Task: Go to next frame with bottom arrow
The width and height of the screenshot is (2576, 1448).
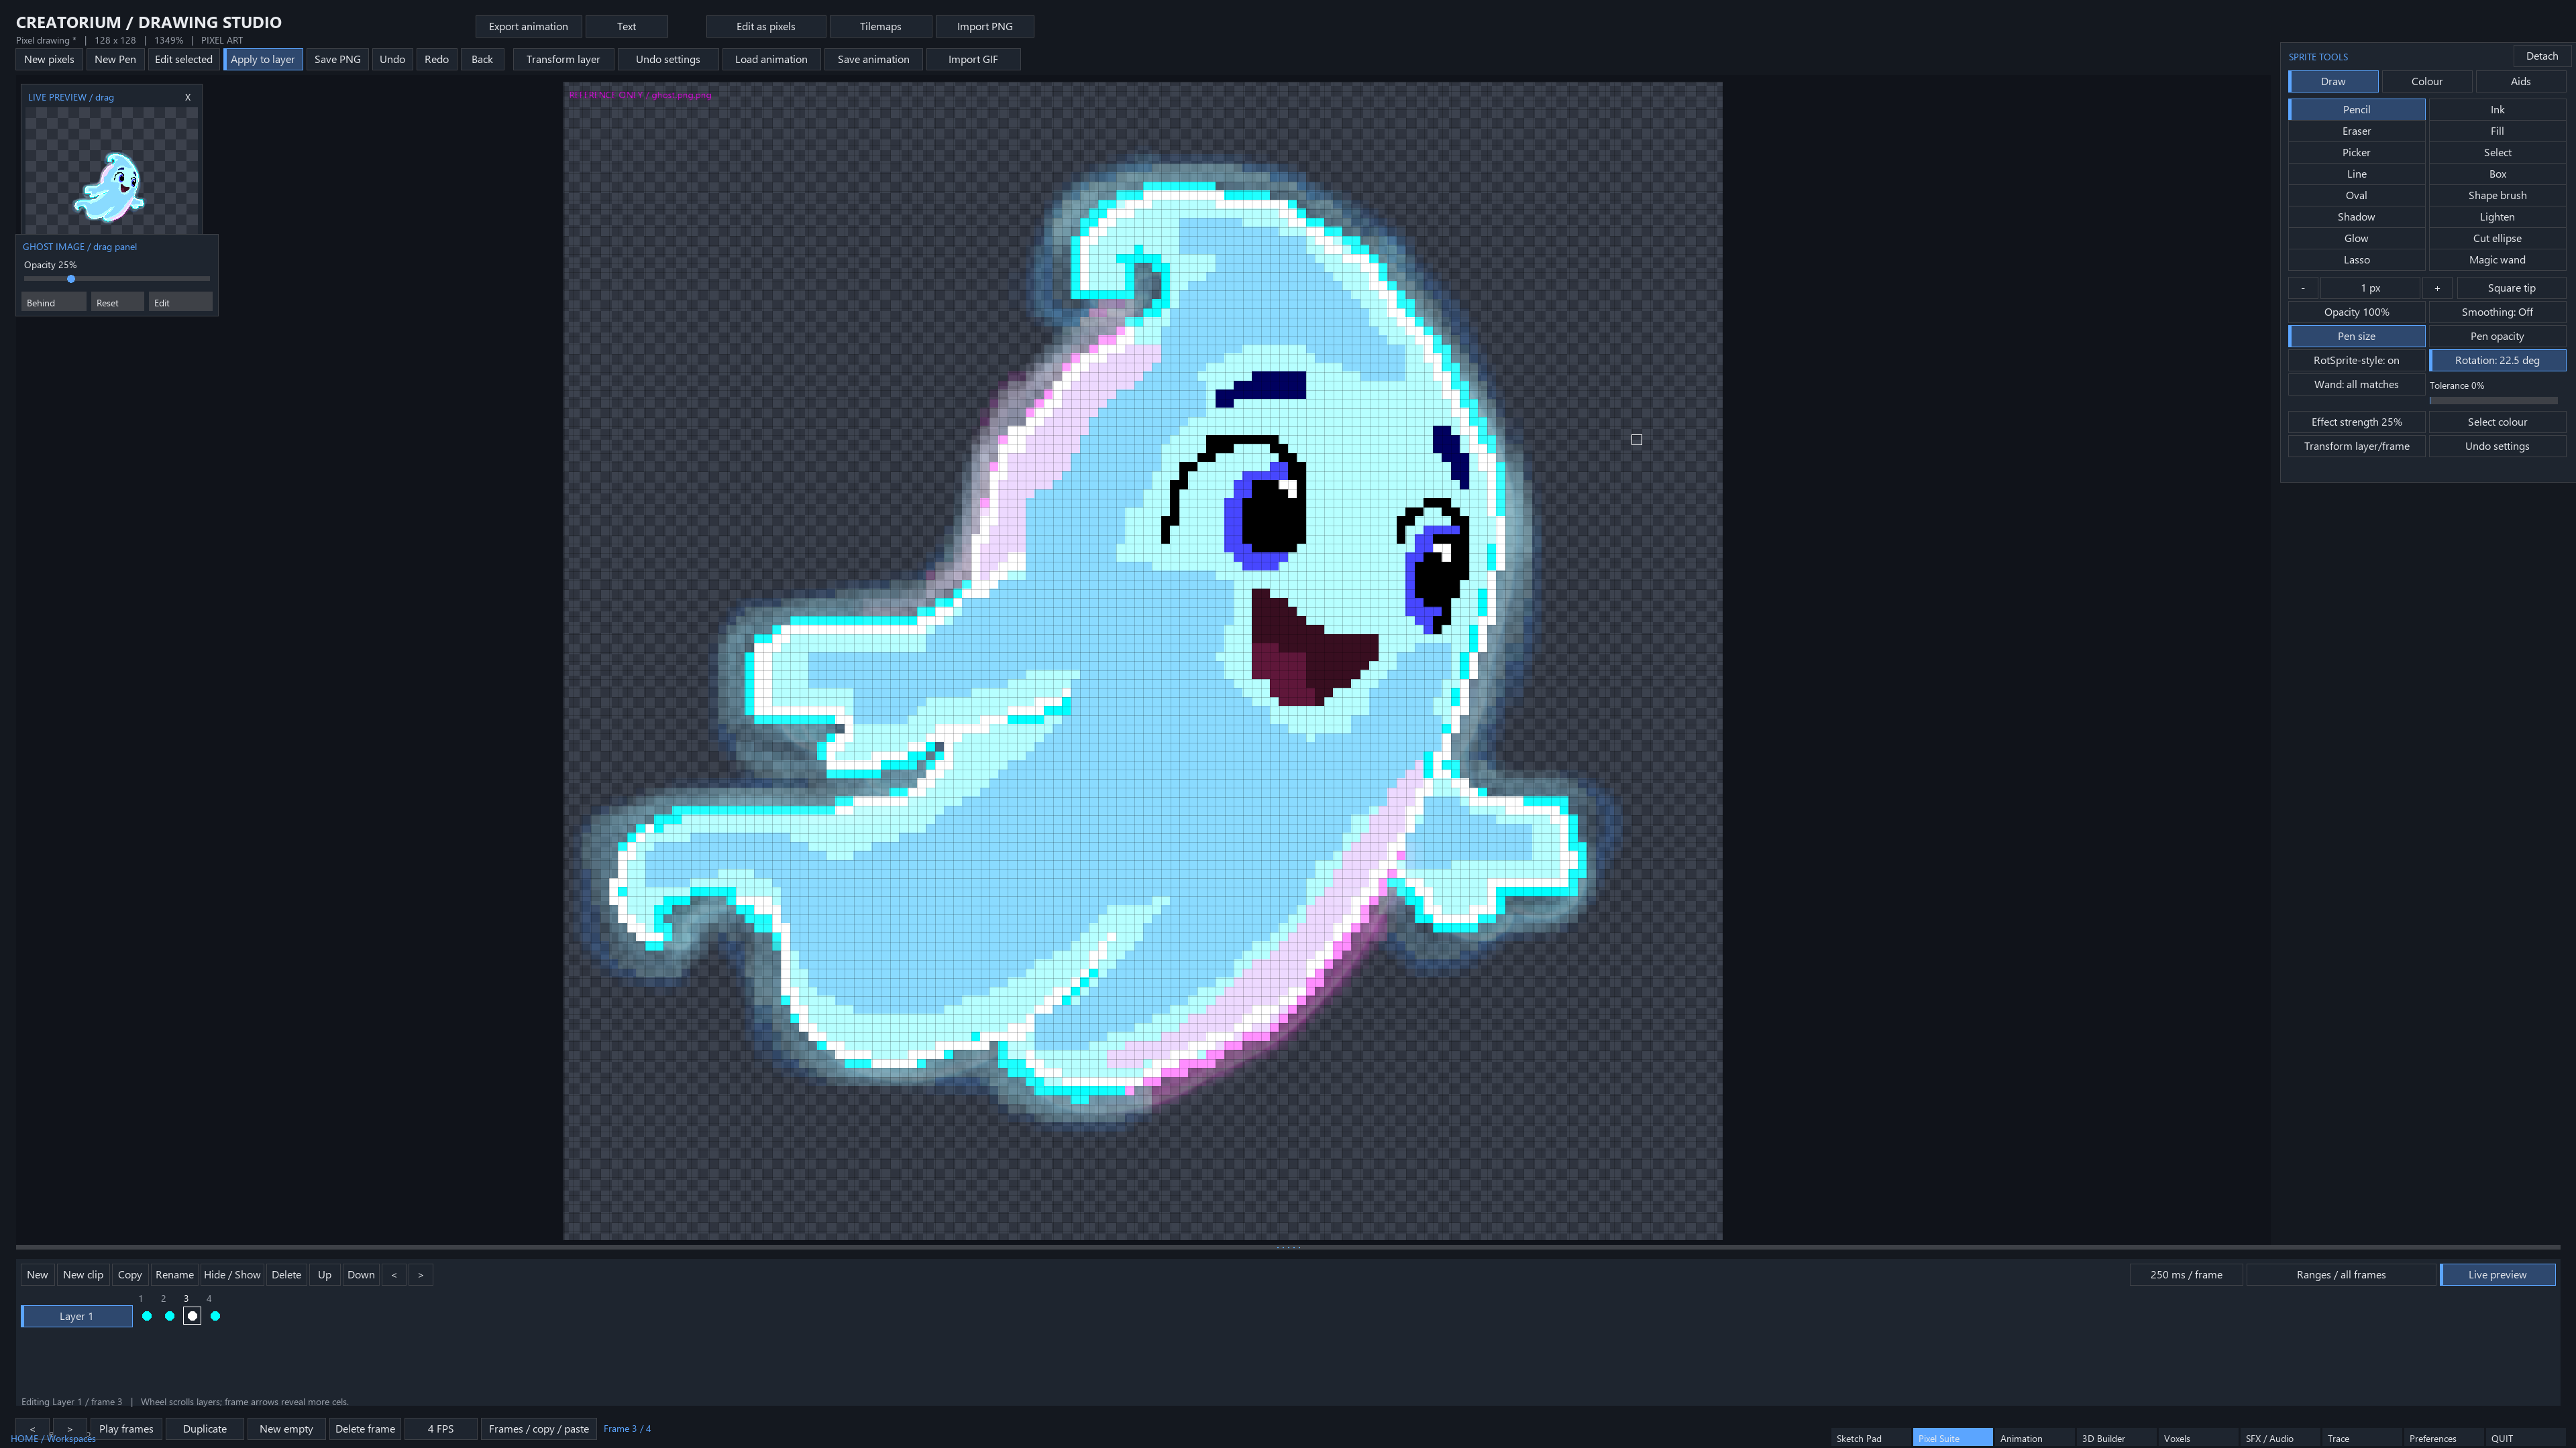Action: [x=69, y=1429]
